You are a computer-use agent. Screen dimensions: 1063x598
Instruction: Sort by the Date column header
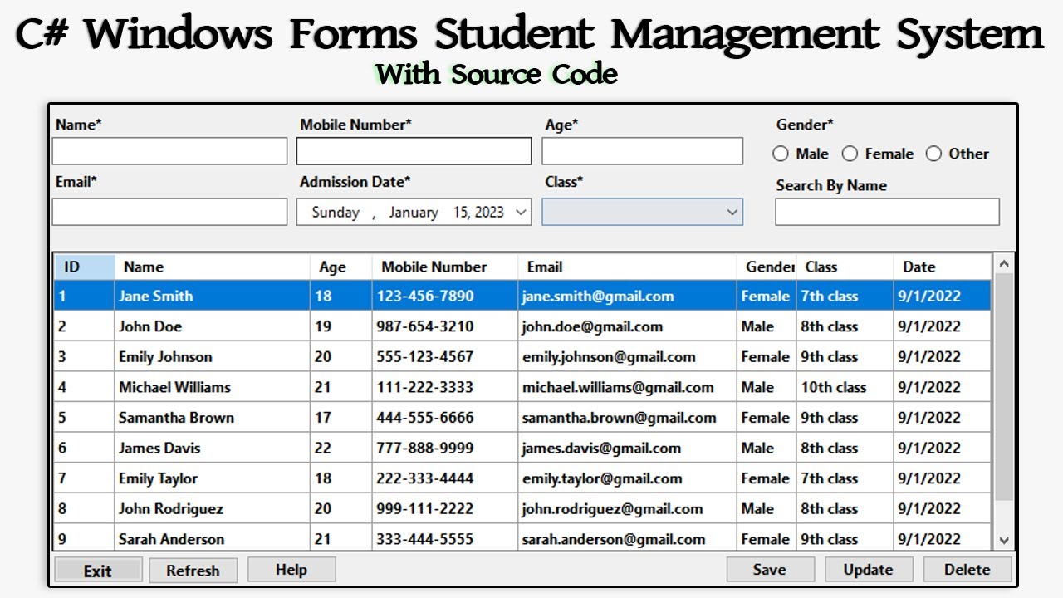pos(943,267)
